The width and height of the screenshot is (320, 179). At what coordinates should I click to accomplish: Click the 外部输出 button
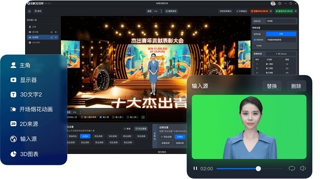(x=241, y=11)
